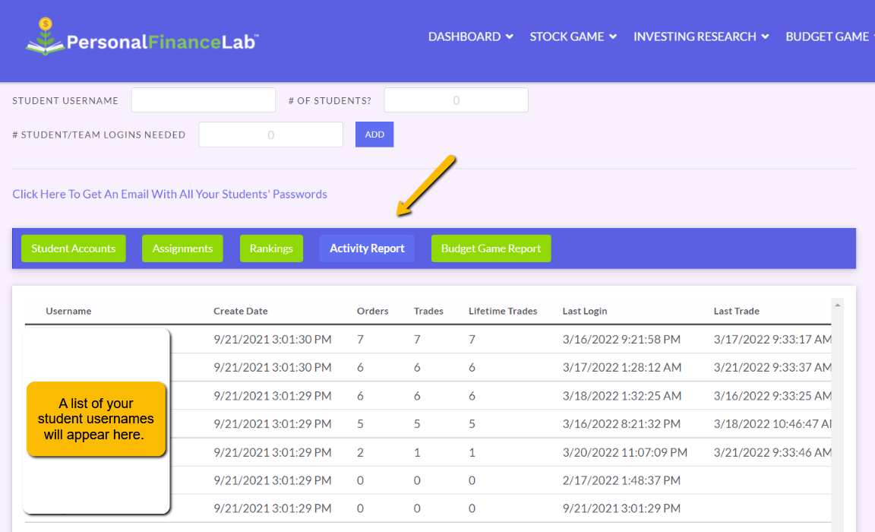
Task: Select the Rankings tab
Action: [x=271, y=249]
